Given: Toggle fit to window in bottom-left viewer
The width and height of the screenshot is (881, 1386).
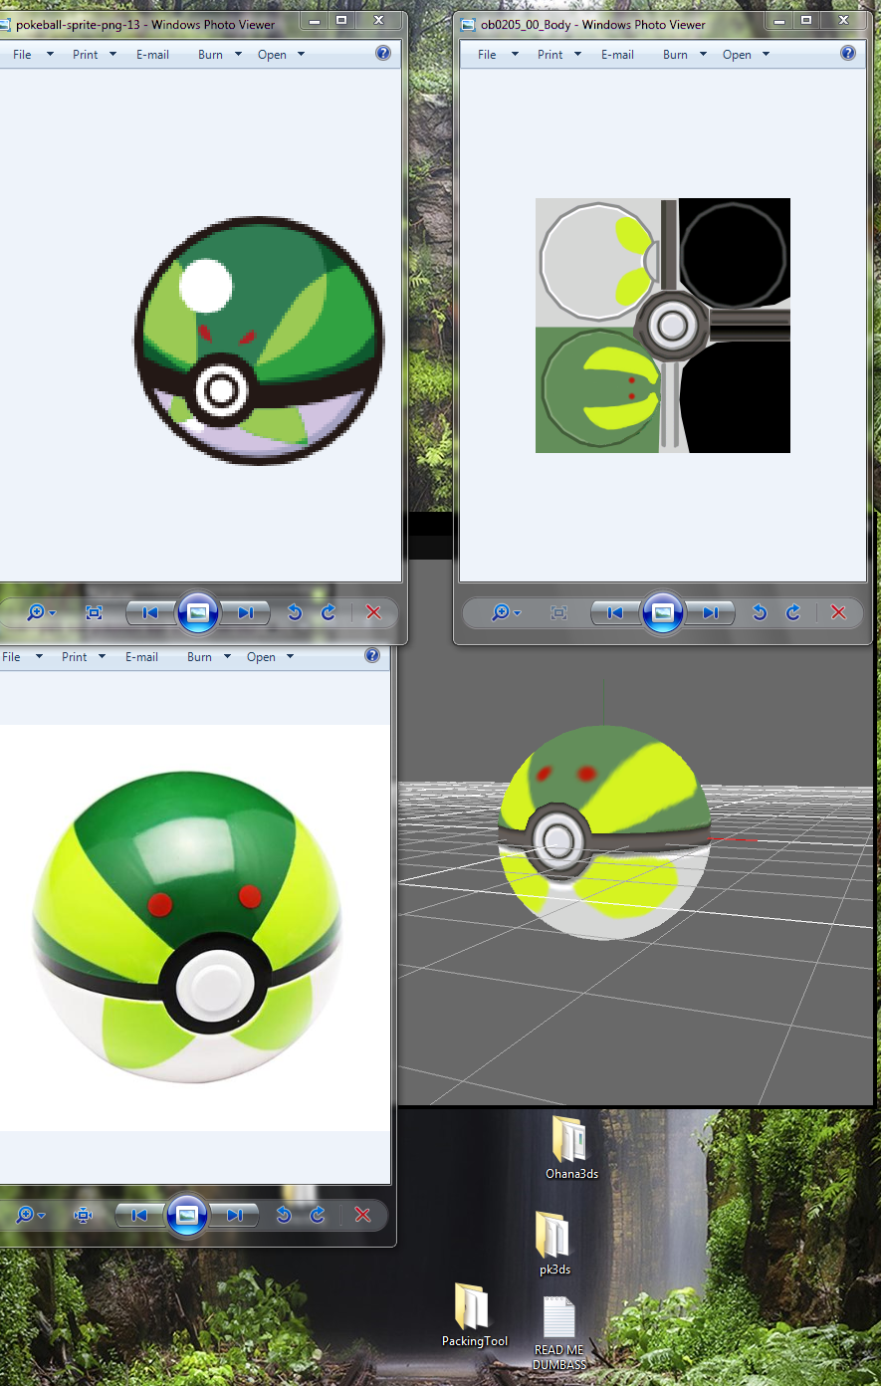Looking at the screenshot, I should pos(84,1215).
